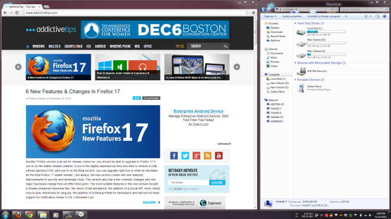Click the addictivetips home icon

pyautogui.click(x=28, y=47)
